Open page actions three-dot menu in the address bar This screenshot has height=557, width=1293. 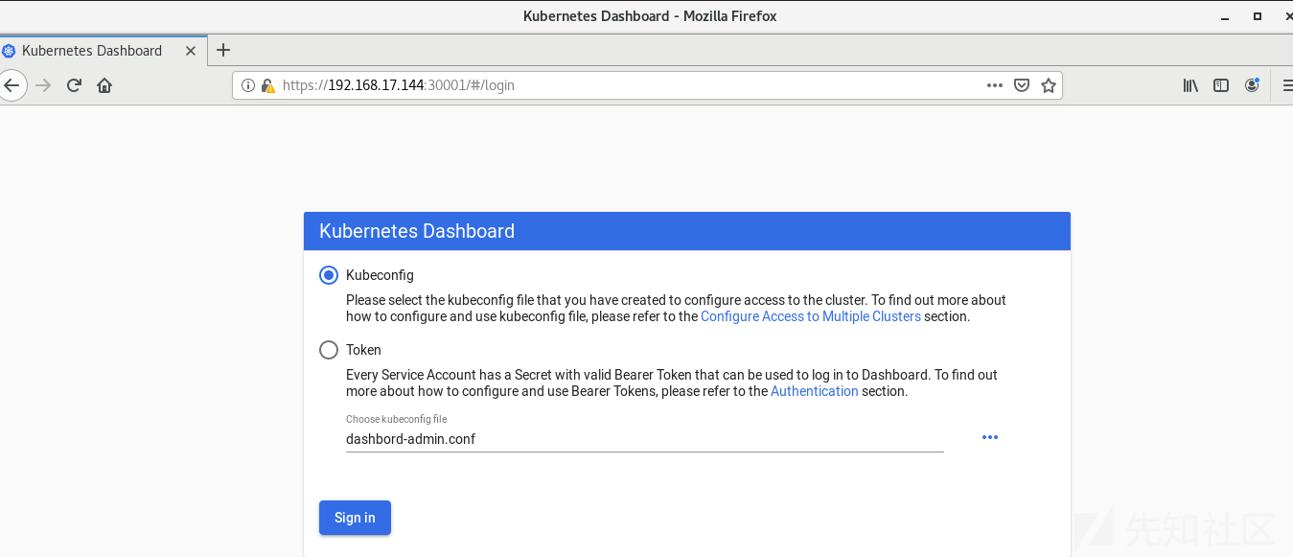pyautogui.click(x=995, y=85)
